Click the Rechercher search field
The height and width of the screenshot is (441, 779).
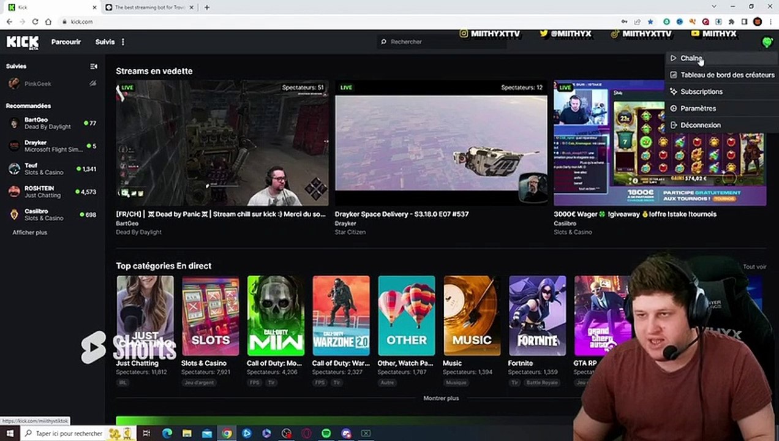coord(442,42)
